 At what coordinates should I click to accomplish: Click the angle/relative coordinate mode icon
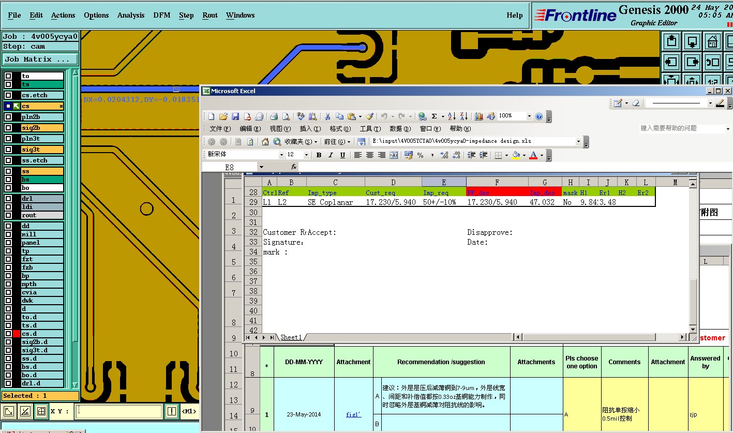[25, 412]
